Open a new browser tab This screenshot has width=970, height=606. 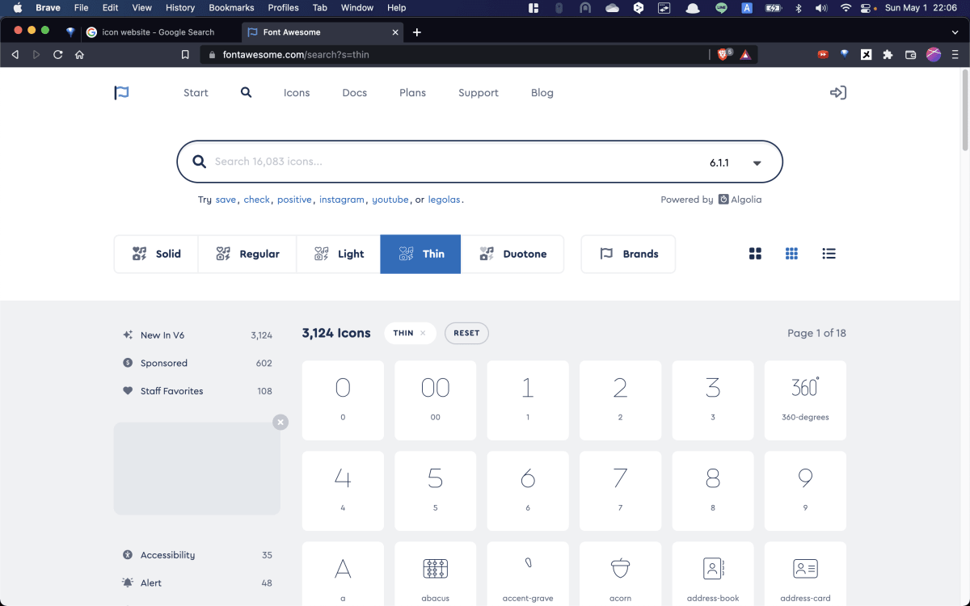(x=417, y=32)
